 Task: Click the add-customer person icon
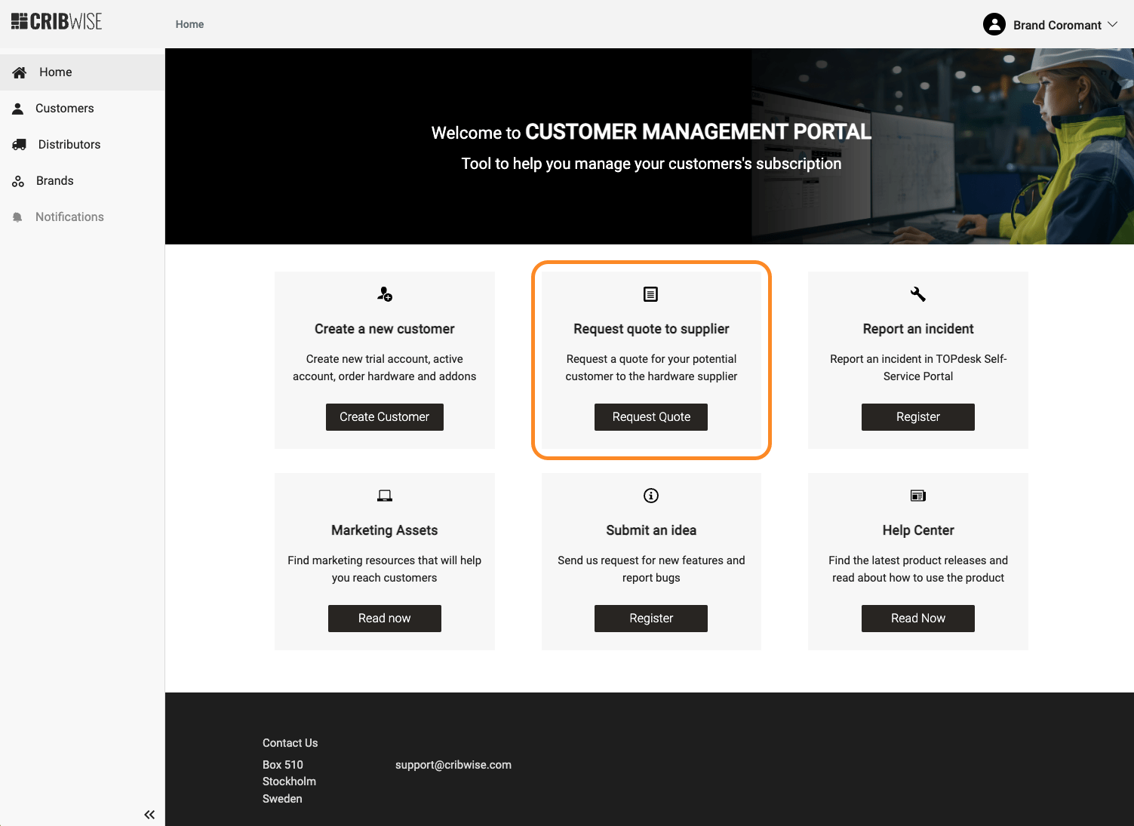pos(385,294)
